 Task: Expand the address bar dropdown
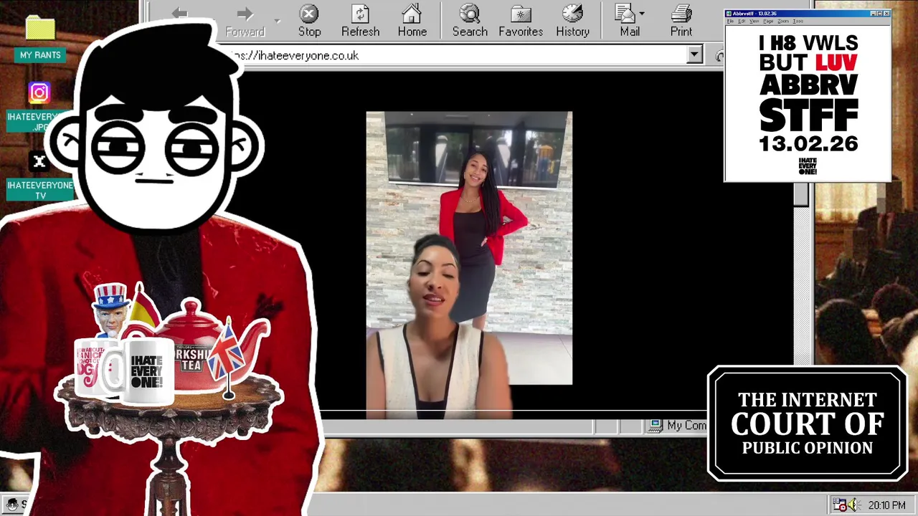694,55
